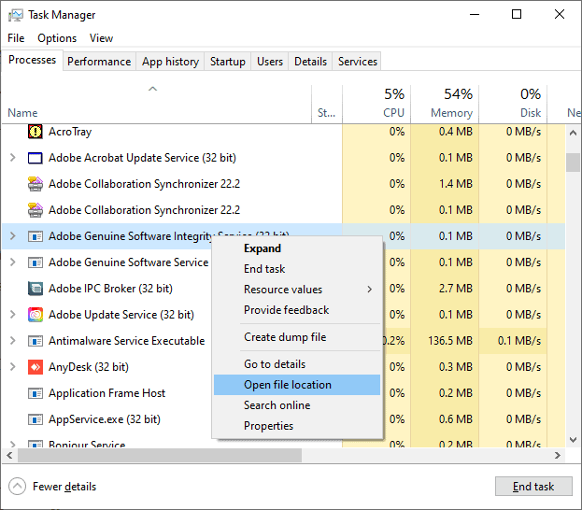The height and width of the screenshot is (510, 582).
Task: Expand the Adobe Update Service group
Action: 13,315
